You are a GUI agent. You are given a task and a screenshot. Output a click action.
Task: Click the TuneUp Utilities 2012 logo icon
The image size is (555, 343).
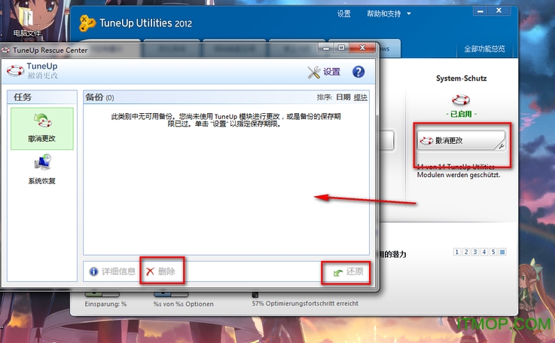tap(87, 23)
